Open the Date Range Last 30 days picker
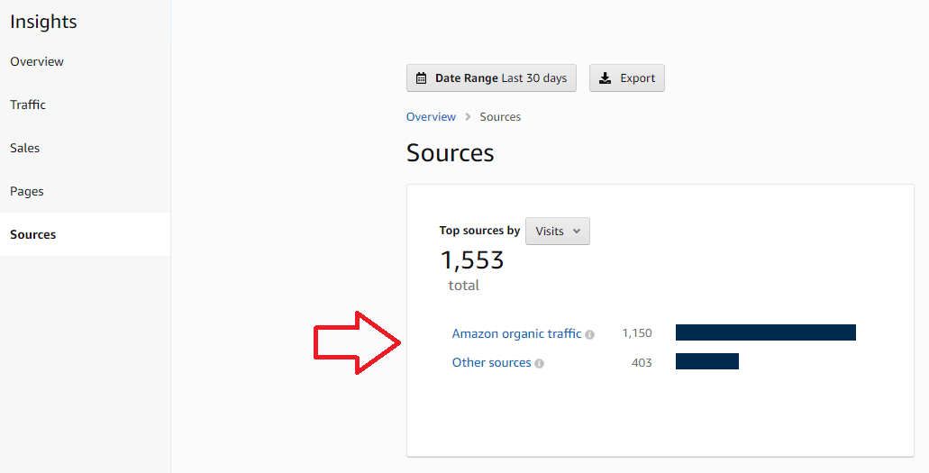This screenshot has height=473, width=929. point(491,78)
